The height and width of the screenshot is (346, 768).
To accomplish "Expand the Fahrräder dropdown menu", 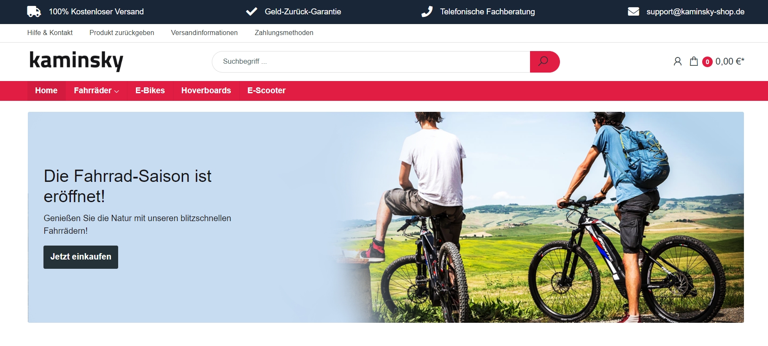I will (x=96, y=91).
